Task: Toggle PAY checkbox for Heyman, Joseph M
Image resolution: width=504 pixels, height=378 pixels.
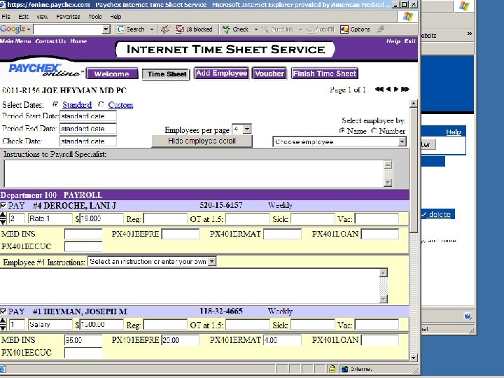Action: (x=3, y=311)
